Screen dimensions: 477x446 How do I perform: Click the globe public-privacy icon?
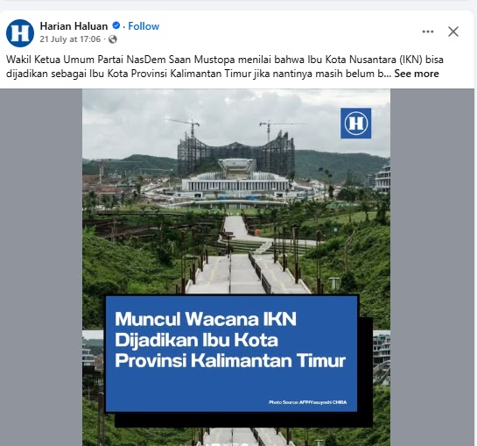pos(113,39)
